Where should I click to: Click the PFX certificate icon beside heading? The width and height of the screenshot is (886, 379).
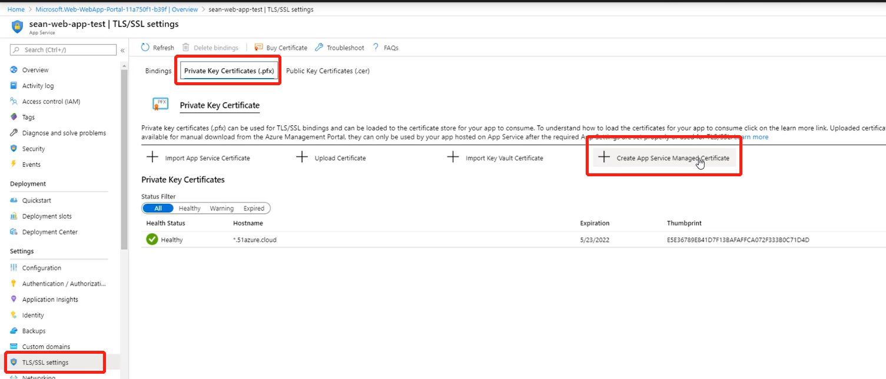[x=160, y=105]
